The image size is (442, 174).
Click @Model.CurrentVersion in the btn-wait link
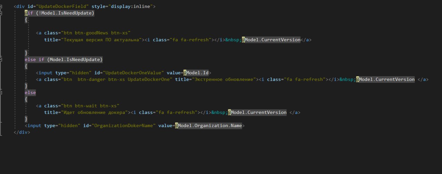click(257, 113)
